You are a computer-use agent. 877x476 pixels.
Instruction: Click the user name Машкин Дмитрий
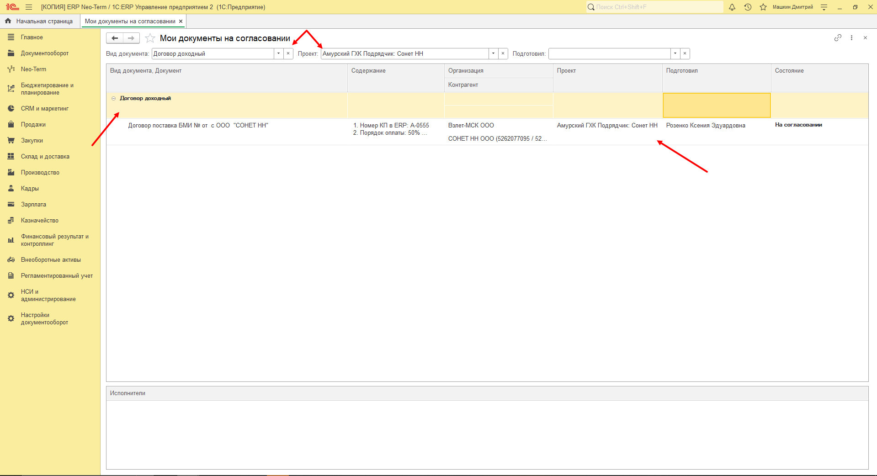point(793,7)
